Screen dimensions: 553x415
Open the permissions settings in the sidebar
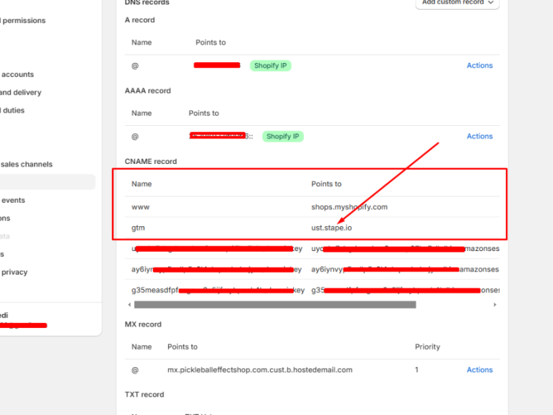[x=23, y=21]
